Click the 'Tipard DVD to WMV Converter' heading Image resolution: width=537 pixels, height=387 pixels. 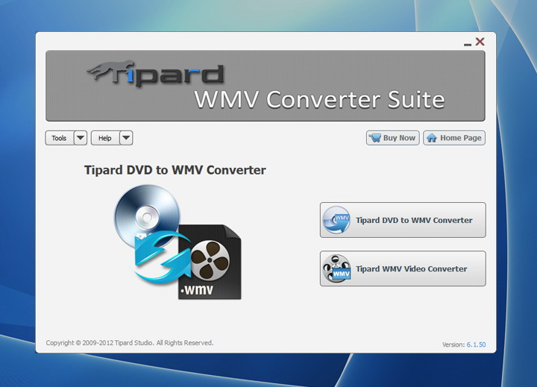tap(175, 170)
